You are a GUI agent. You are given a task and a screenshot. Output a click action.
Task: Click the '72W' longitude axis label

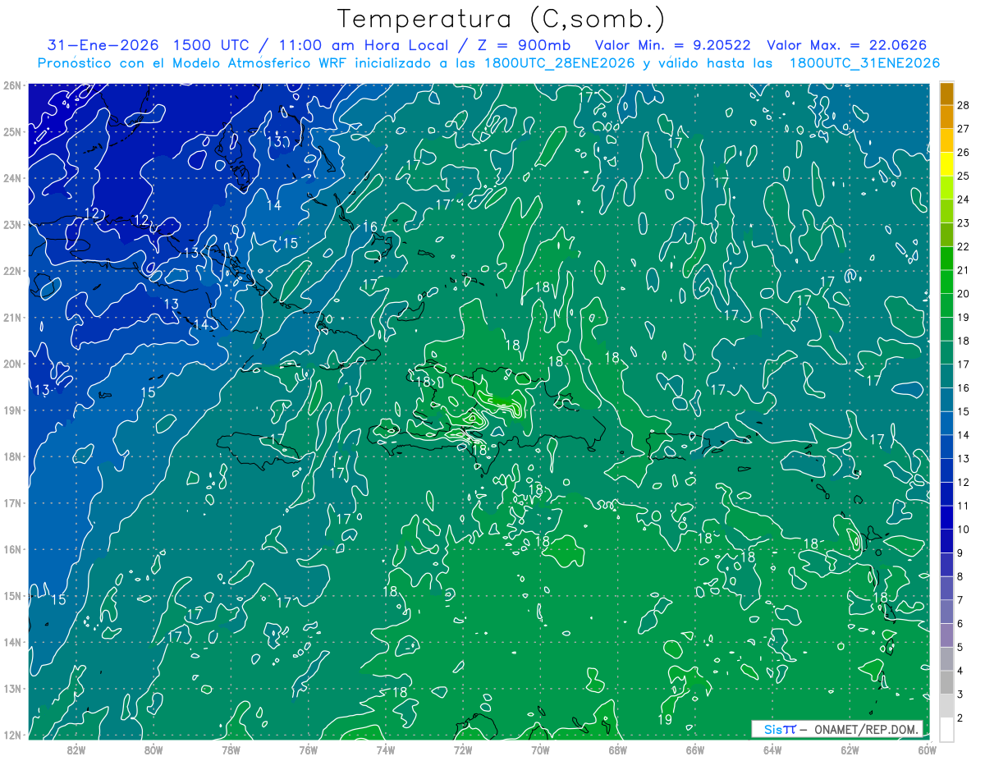(463, 750)
